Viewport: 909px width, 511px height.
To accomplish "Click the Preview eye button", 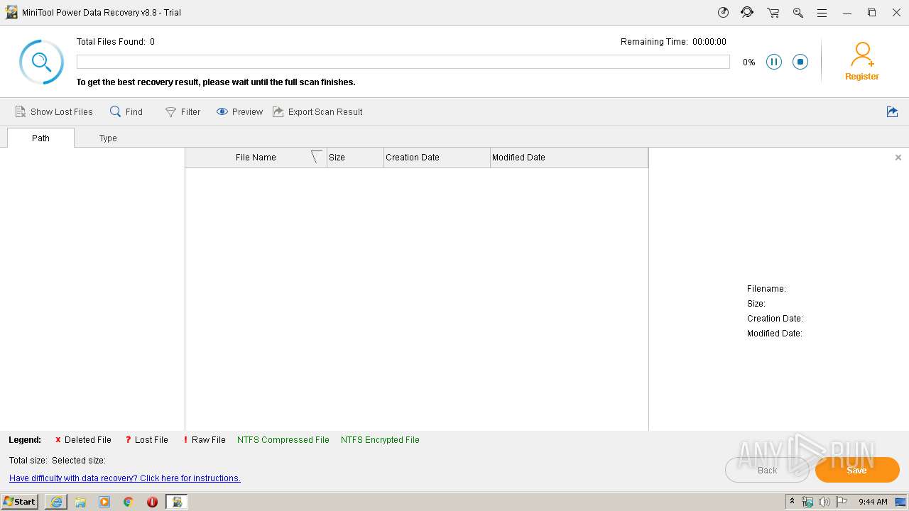I will [x=239, y=111].
